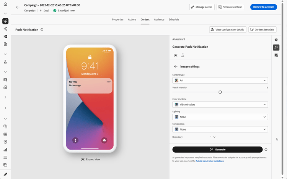Click the Draft status label
This screenshot has width=287, height=179.
coord(46,11)
